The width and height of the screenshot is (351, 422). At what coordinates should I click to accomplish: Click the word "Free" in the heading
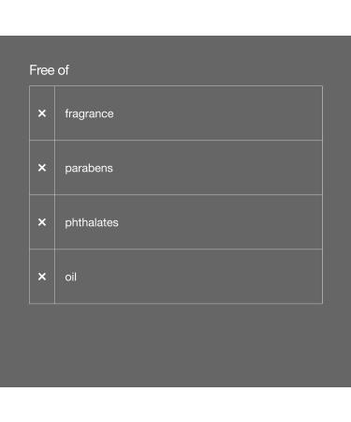(x=42, y=70)
